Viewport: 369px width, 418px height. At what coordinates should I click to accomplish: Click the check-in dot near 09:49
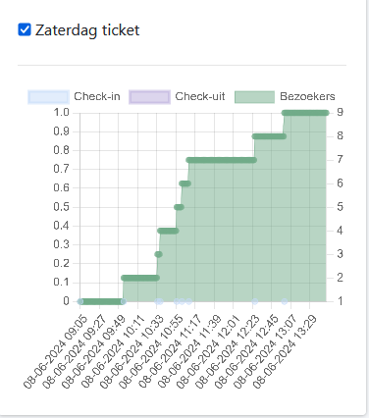[124, 301]
